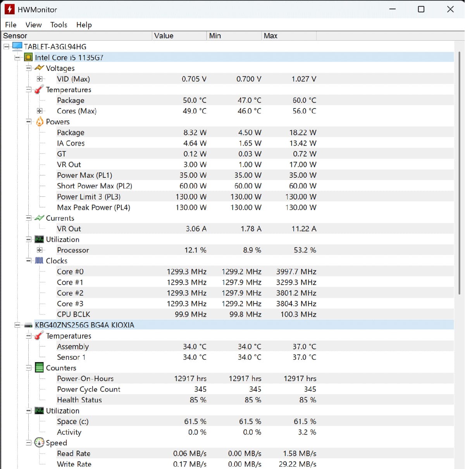Open the View menu
Viewport: 465px width, 469px height.
tap(34, 25)
